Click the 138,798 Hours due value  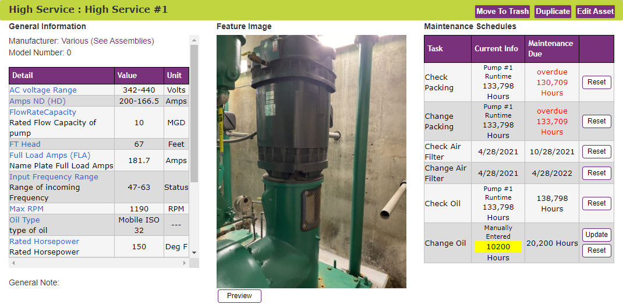point(552,203)
